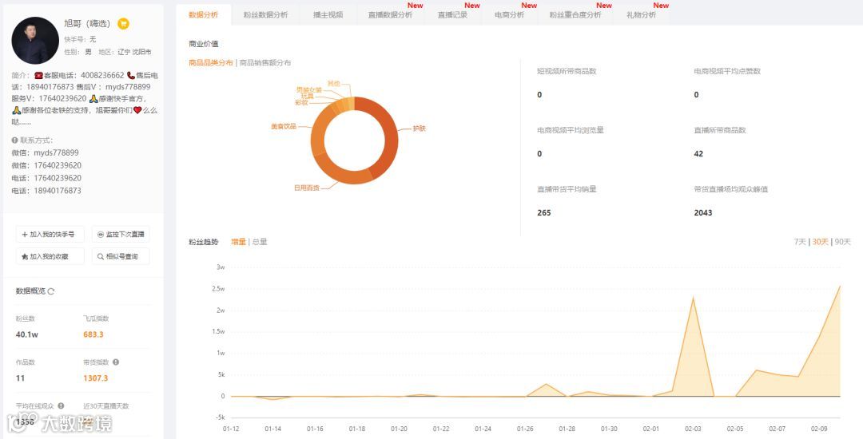The height and width of the screenshot is (439, 863).
Task: Open the 直播数据分析 tab
Action: coord(390,15)
